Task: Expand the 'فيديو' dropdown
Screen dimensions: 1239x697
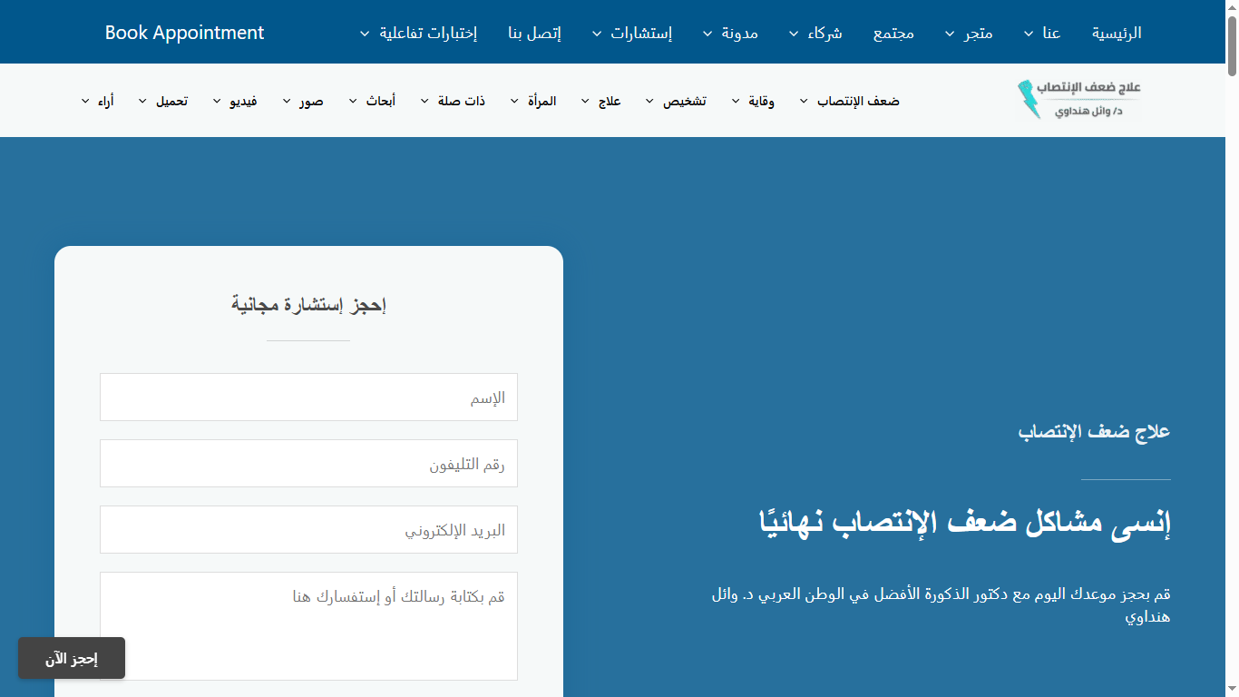Action: coord(238,101)
